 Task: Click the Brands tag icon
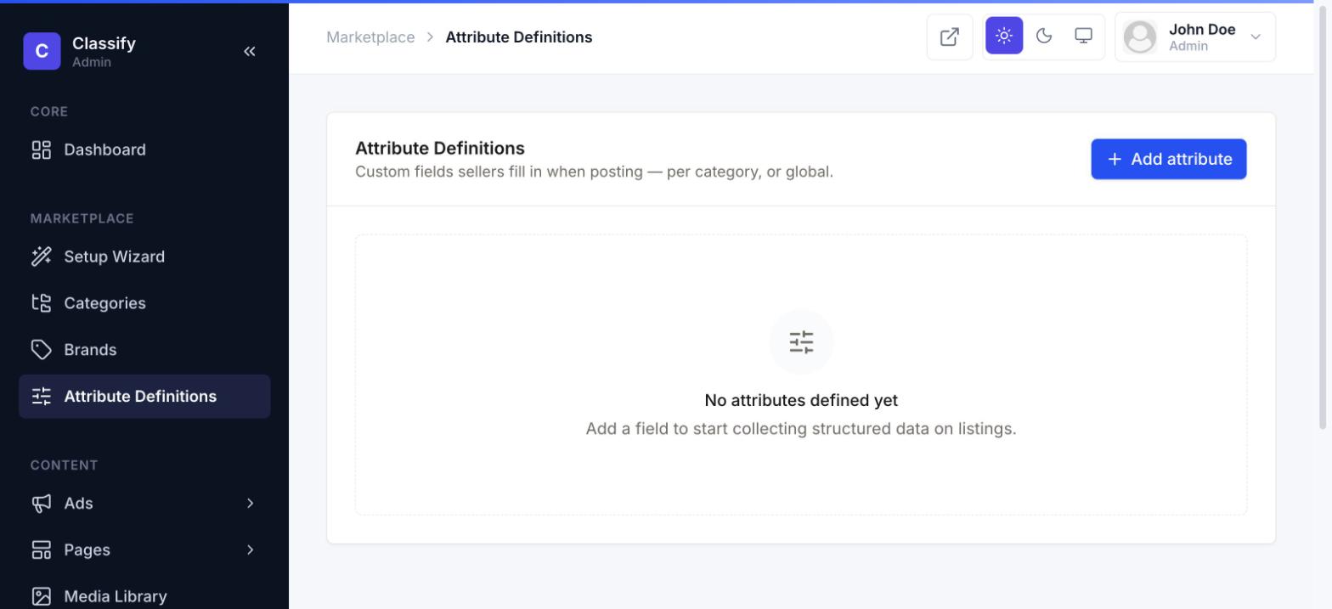pyautogui.click(x=42, y=350)
